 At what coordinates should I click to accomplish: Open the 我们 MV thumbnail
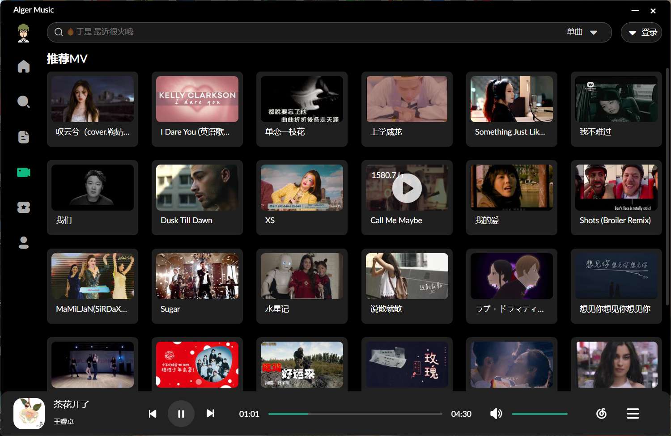(93, 187)
